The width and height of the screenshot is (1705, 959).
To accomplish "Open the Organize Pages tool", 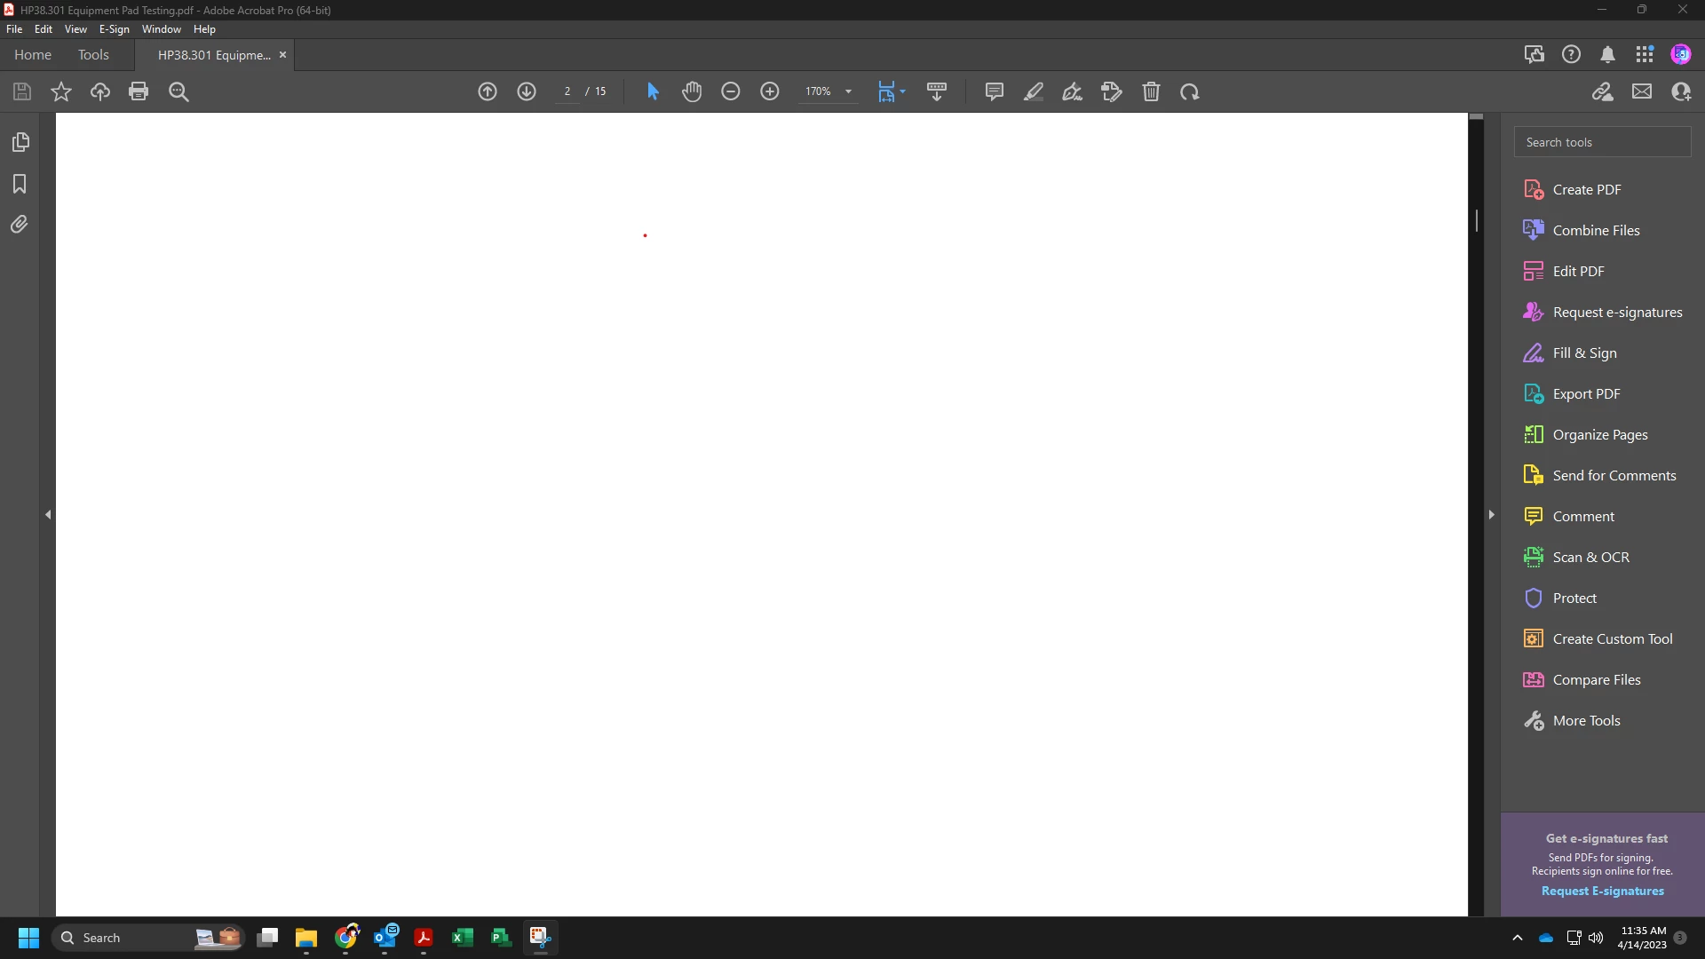I will 1599,435.
